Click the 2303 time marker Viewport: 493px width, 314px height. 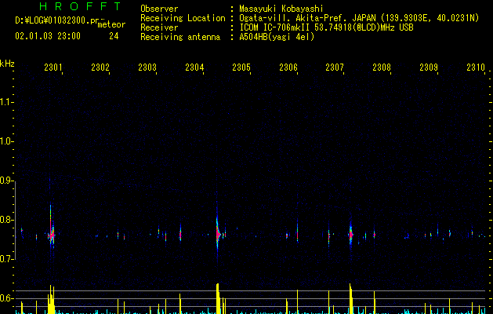tap(147, 68)
